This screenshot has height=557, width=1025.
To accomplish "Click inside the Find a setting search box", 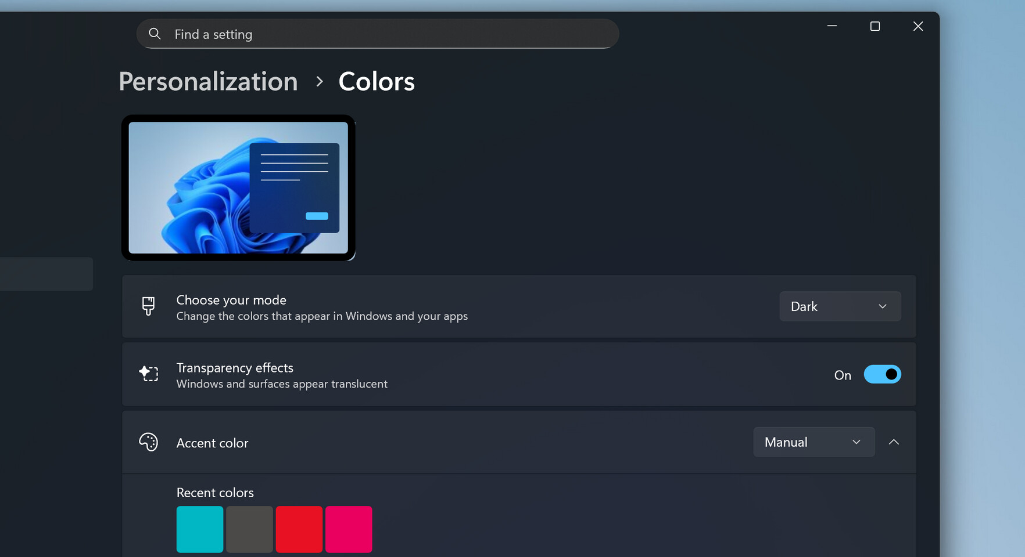I will click(378, 34).
